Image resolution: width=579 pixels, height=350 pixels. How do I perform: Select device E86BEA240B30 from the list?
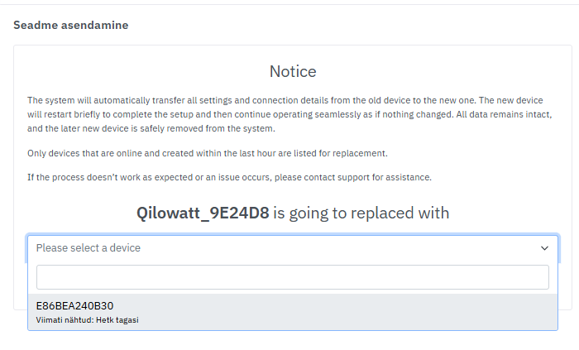click(75, 305)
